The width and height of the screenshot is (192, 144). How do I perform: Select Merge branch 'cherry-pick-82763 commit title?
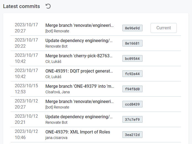[79, 56]
